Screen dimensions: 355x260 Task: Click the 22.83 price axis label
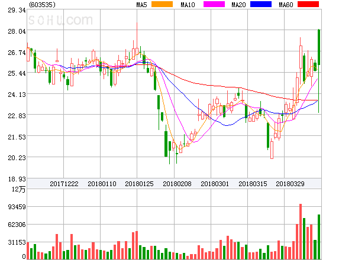[17, 116]
